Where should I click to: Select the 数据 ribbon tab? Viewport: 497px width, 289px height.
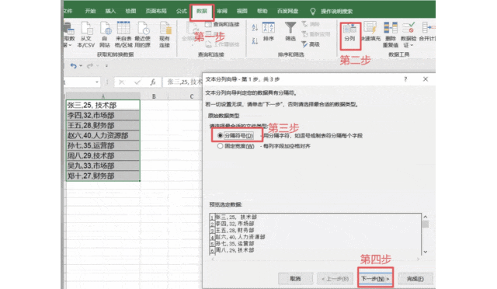pyautogui.click(x=202, y=12)
